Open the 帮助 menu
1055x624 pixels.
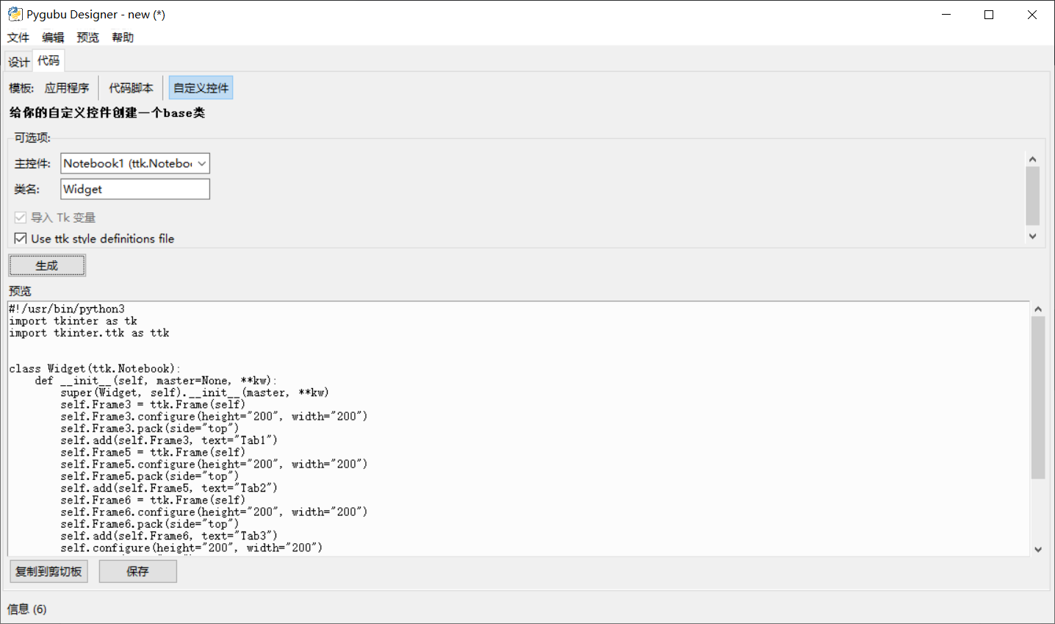123,37
